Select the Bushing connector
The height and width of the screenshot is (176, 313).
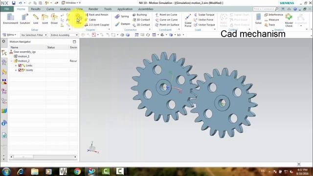(x=140, y=15)
